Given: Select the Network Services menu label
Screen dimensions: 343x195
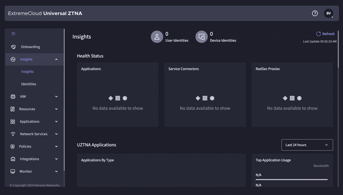Looking at the screenshot, I should tap(34, 134).
